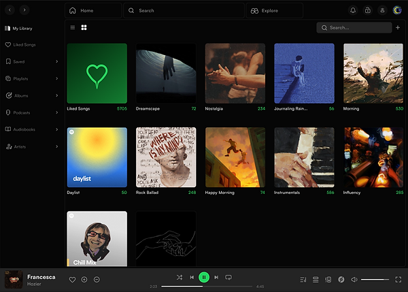Expand the Audiobooks section chevron
This screenshot has width=408, height=292.
coord(56,129)
